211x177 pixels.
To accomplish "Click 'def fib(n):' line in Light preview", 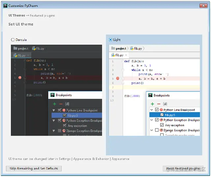I will pyautogui.click(x=134, y=61).
